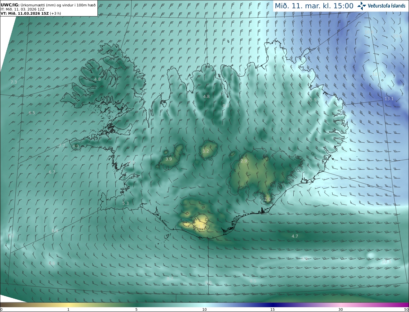Screen dimensions: 409x312
Task: Click the 4.8 value in the Westfjords
Action: point(97,79)
